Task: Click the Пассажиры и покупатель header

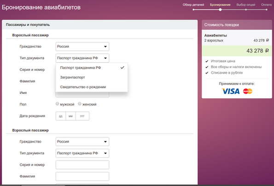Action: (x=28, y=24)
